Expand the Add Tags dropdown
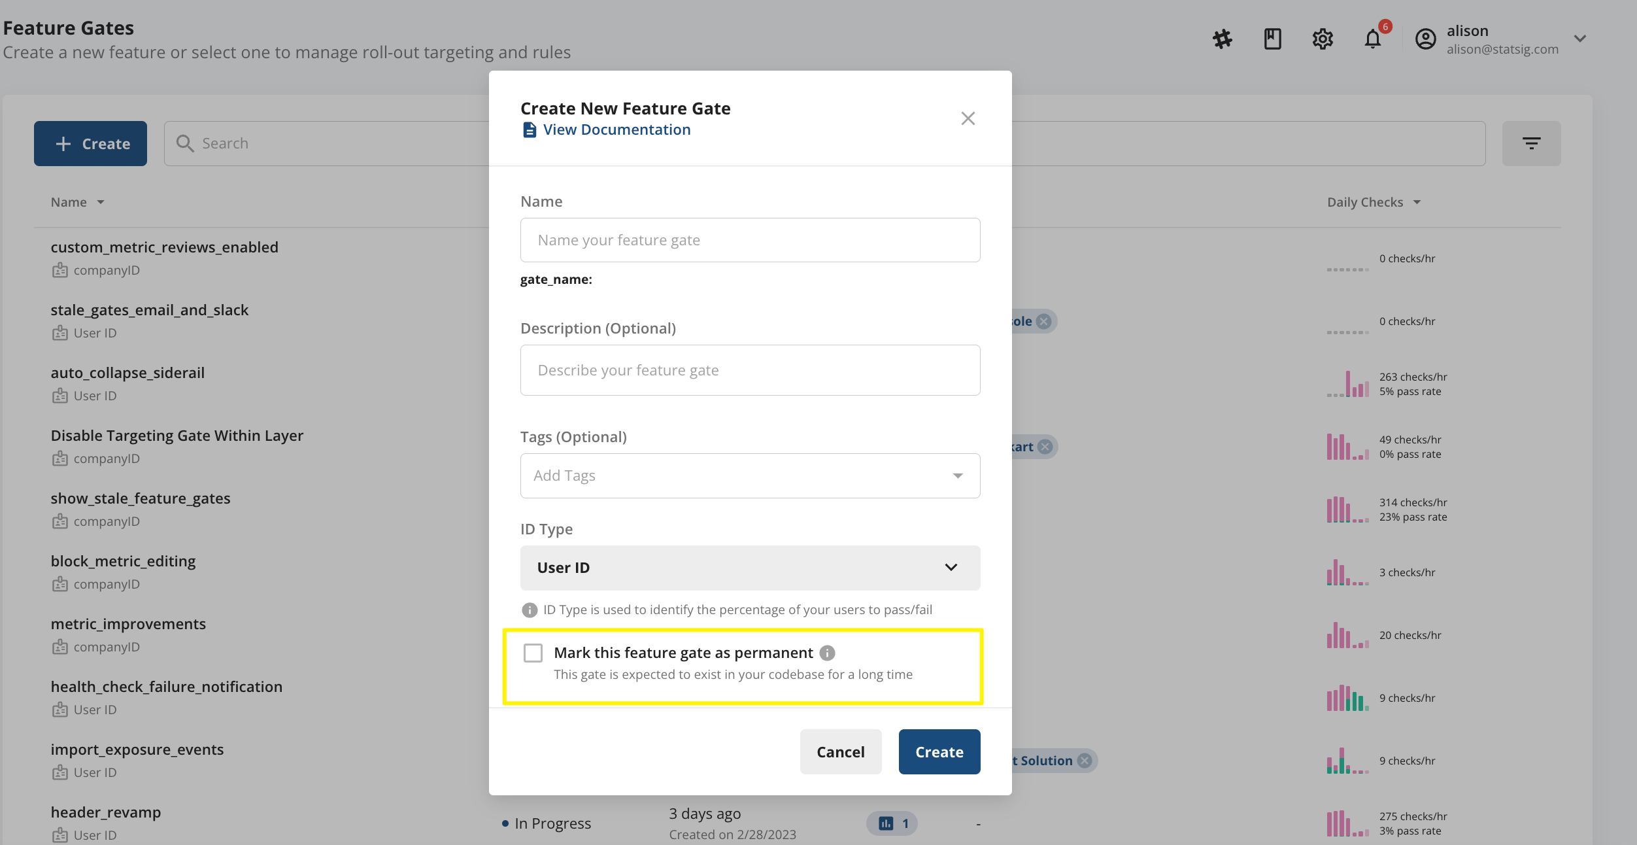Viewport: 1637px width, 845px height. [x=750, y=475]
